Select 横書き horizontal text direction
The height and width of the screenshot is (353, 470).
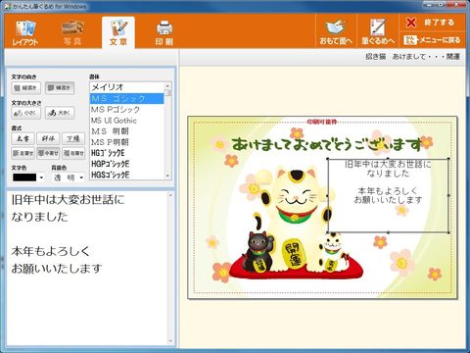60,88
